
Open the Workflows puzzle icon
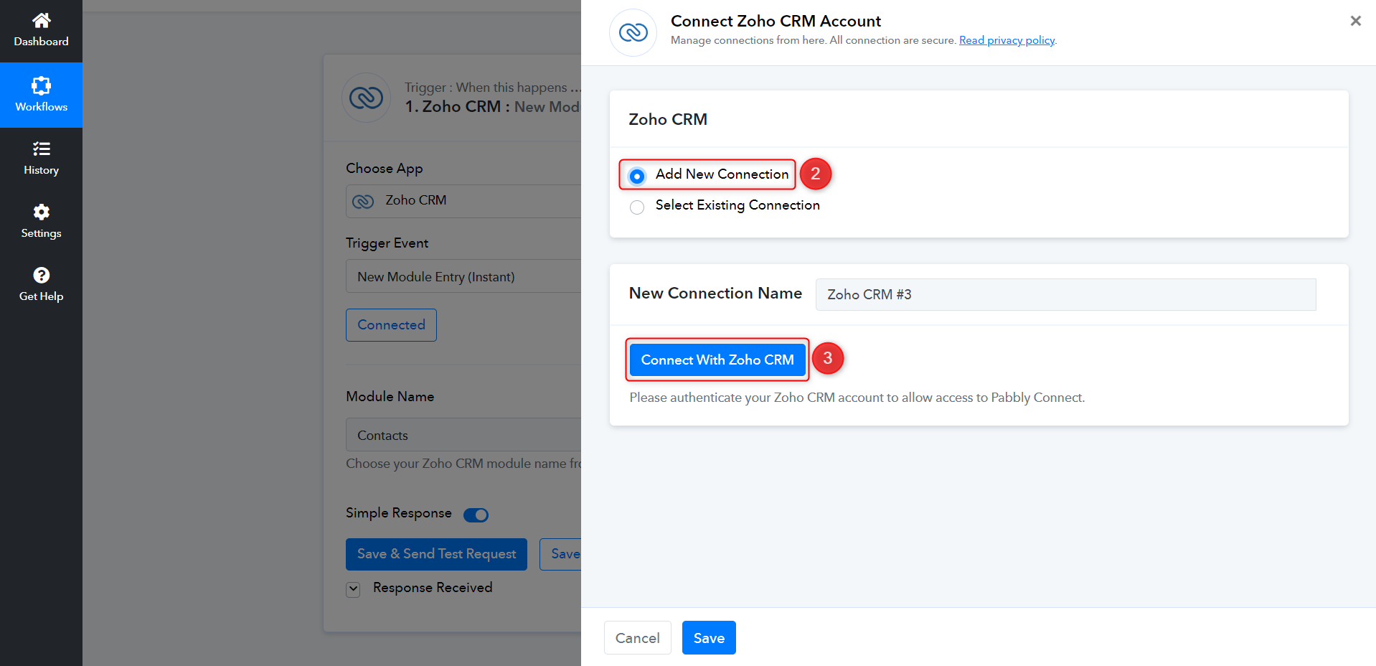(x=41, y=85)
